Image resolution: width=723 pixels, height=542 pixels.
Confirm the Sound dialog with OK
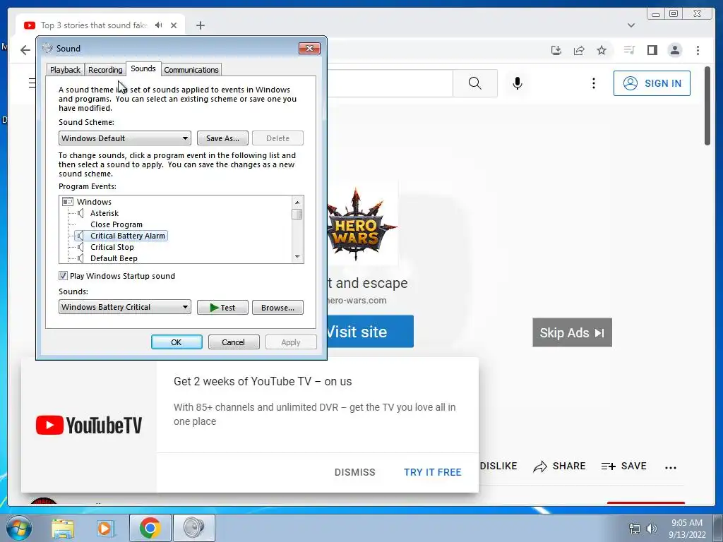pyautogui.click(x=177, y=342)
